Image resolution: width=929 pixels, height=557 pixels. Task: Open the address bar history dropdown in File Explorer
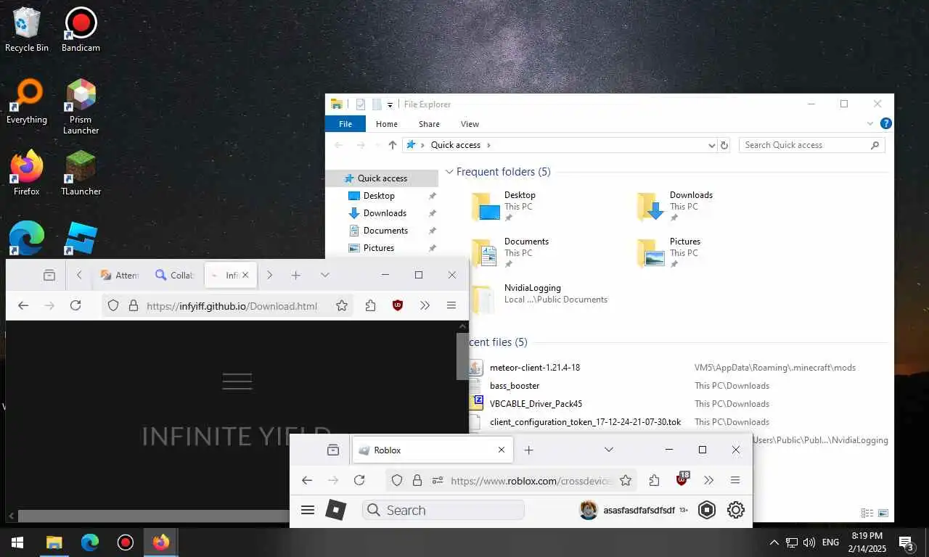point(711,145)
